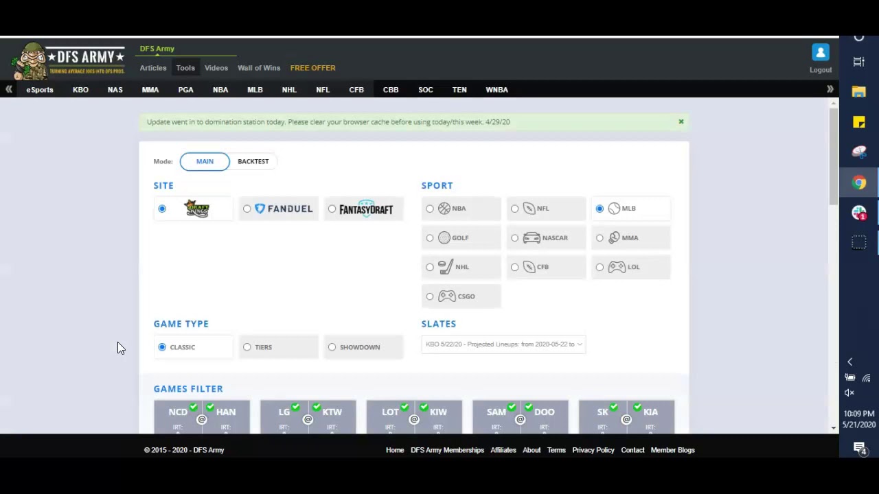Open the Slack taskbar icon
This screenshot has width=879, height=494.
859,213
